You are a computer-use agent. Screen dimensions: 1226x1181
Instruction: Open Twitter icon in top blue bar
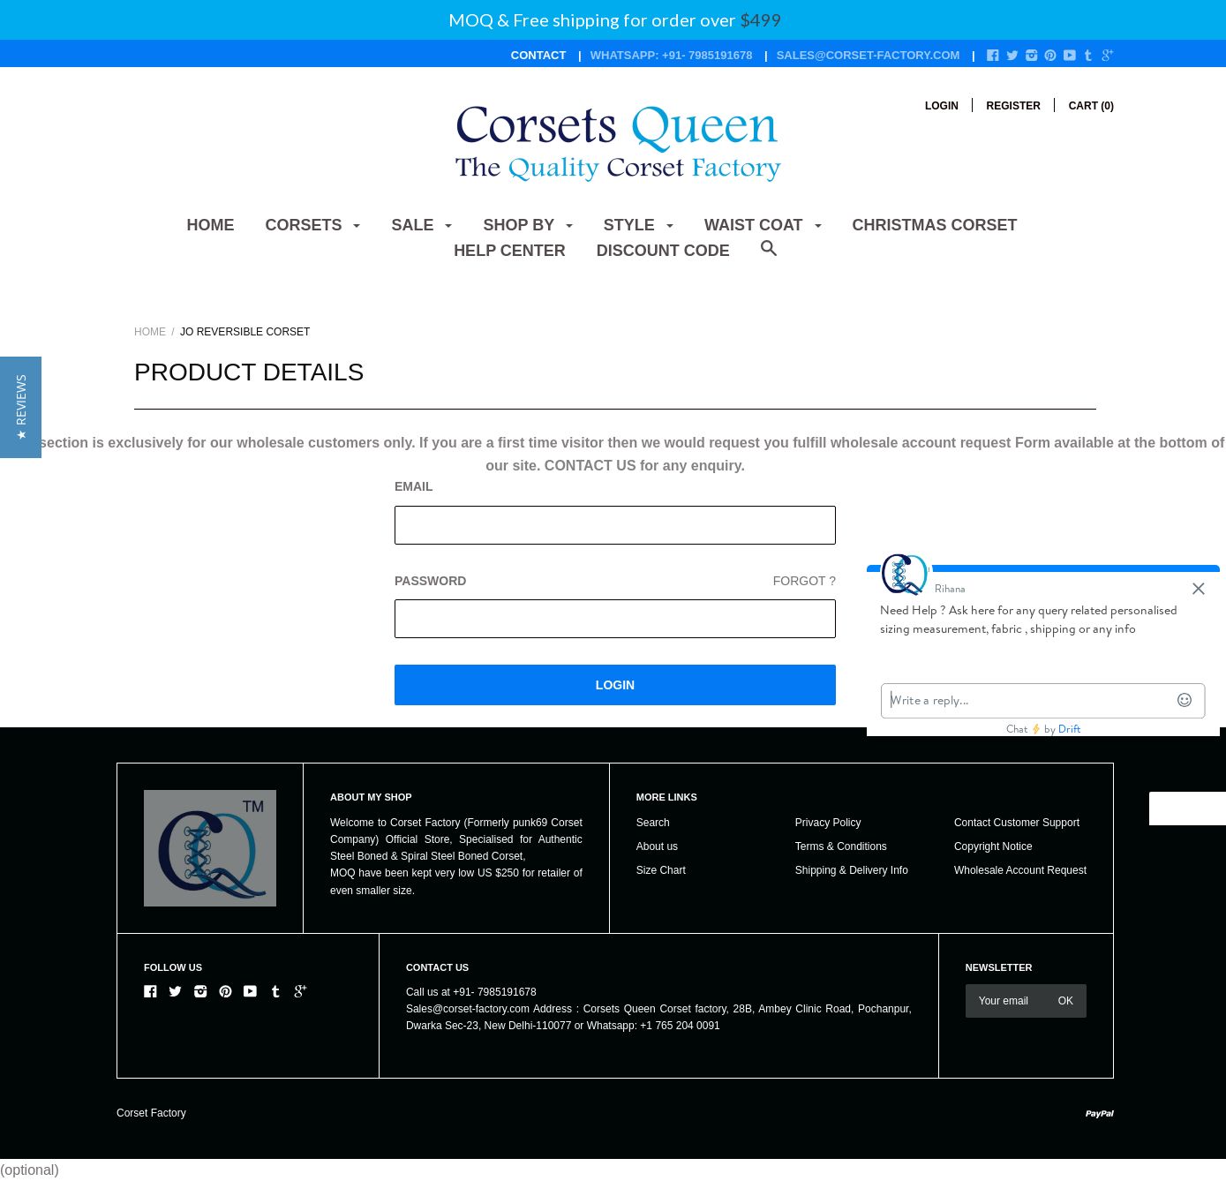coord(1012,56)
